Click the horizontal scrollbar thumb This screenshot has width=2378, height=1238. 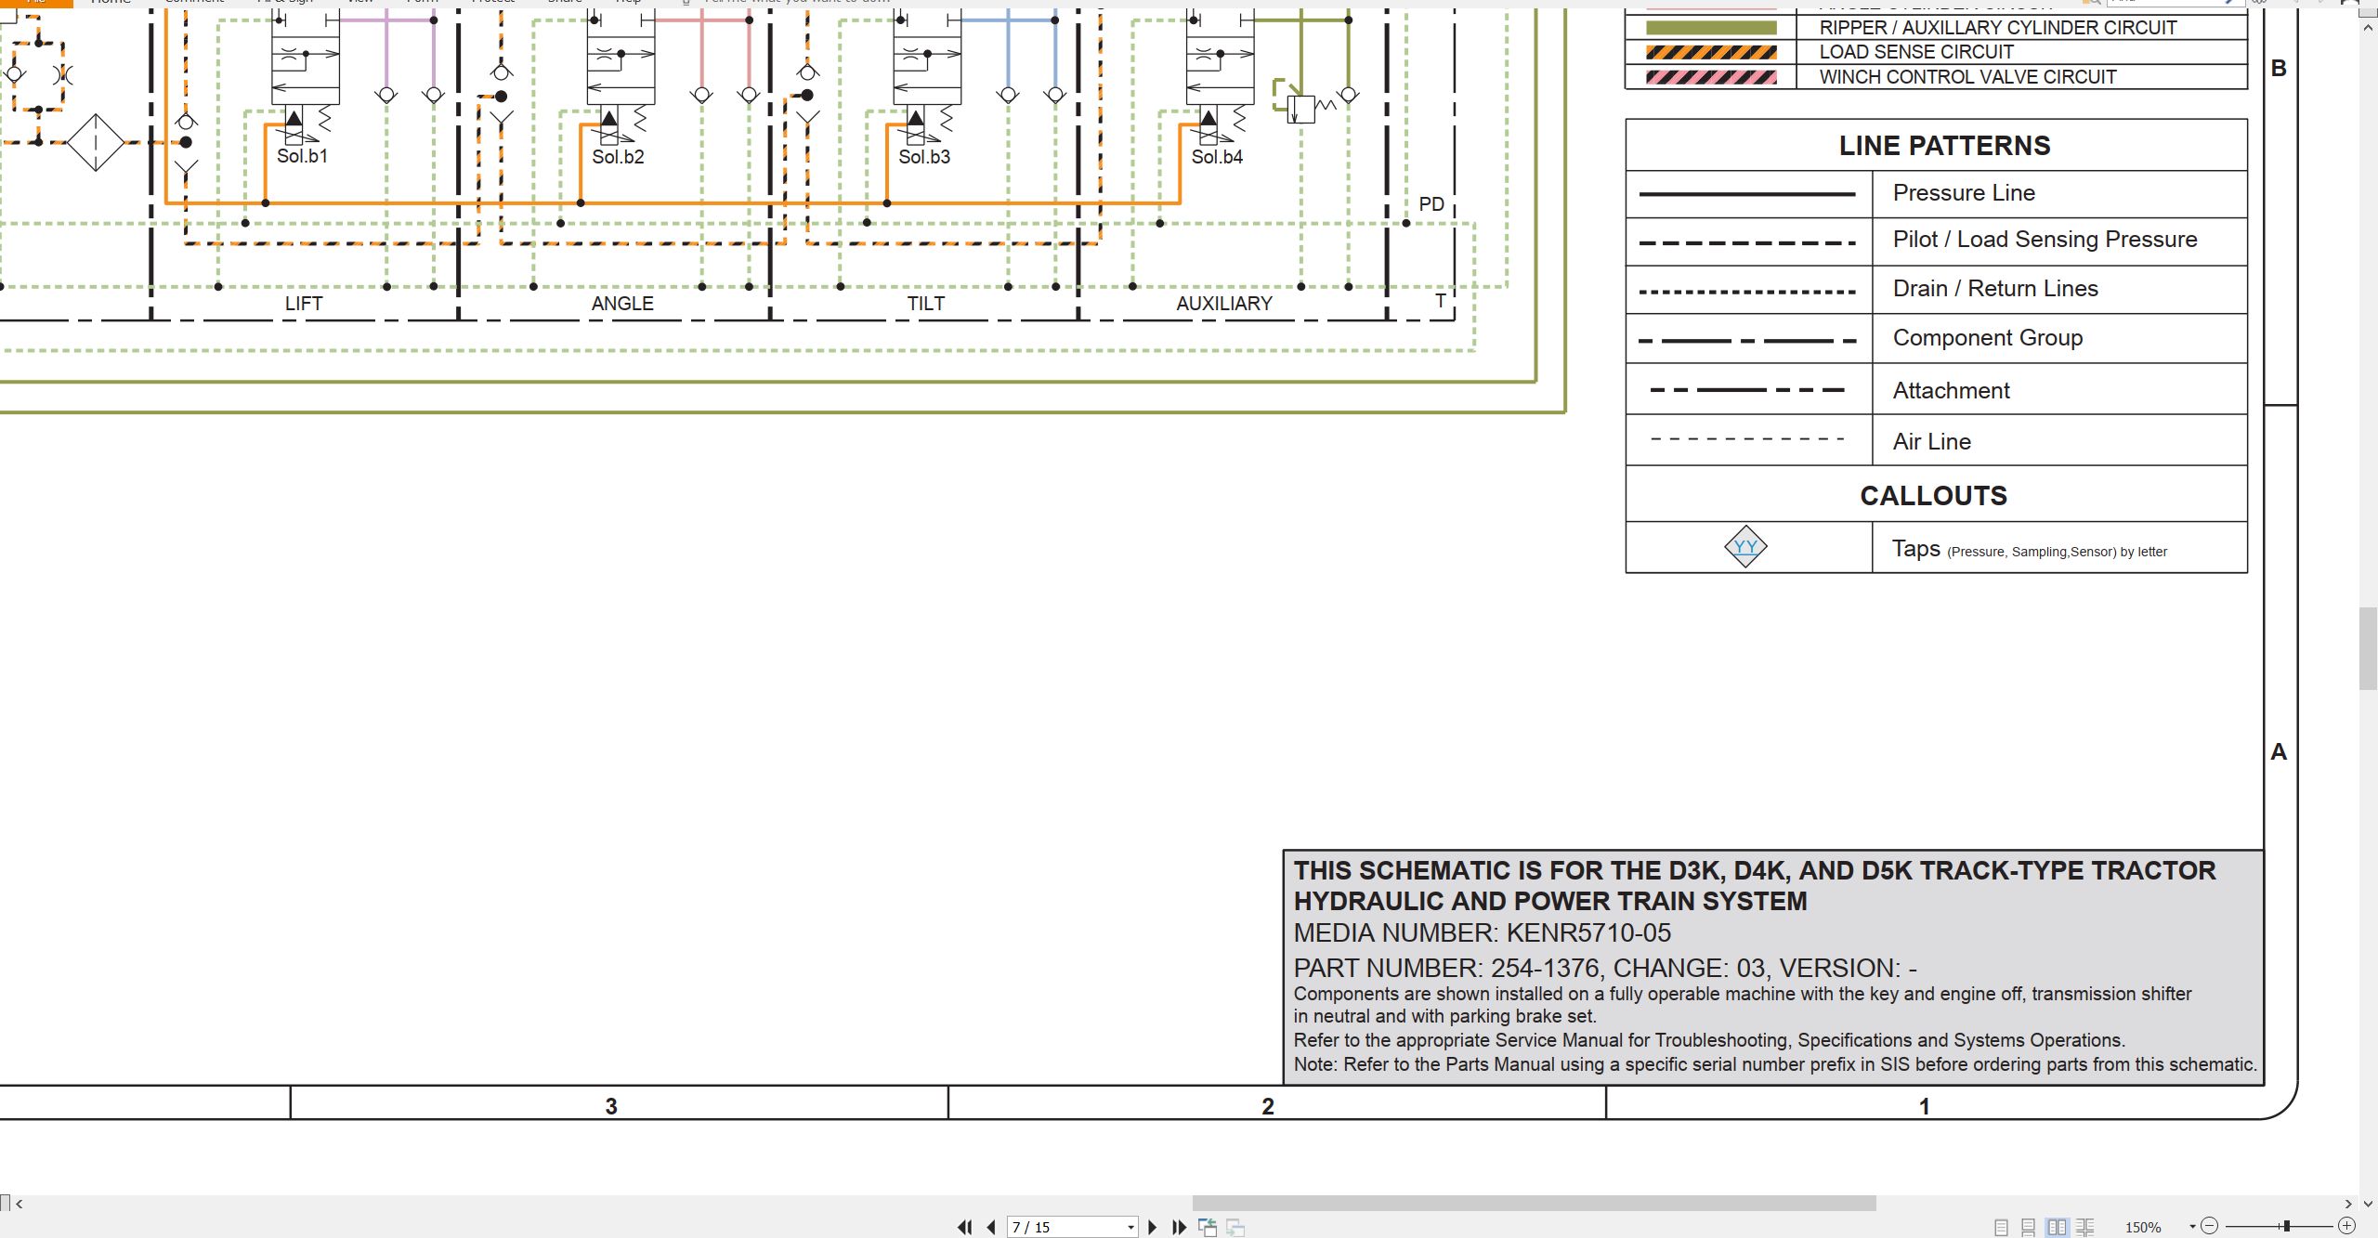tap(1534, 1204)
